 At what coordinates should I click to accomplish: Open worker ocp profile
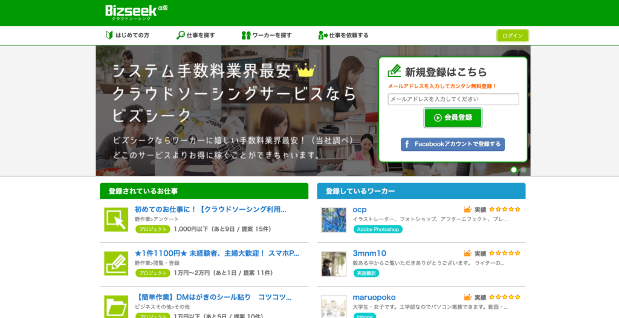pos(359,209)
